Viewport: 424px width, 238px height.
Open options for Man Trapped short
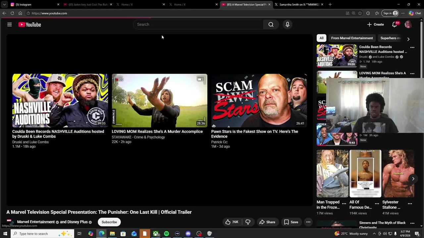click(x=344, y=204)
